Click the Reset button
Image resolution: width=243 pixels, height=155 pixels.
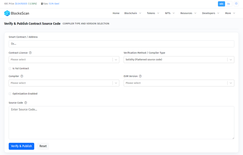(43, 146)
